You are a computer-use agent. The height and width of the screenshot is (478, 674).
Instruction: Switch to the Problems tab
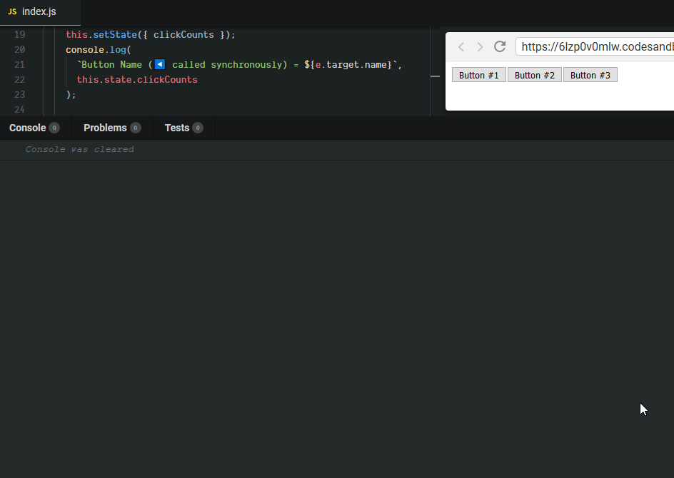coord(105,128)
